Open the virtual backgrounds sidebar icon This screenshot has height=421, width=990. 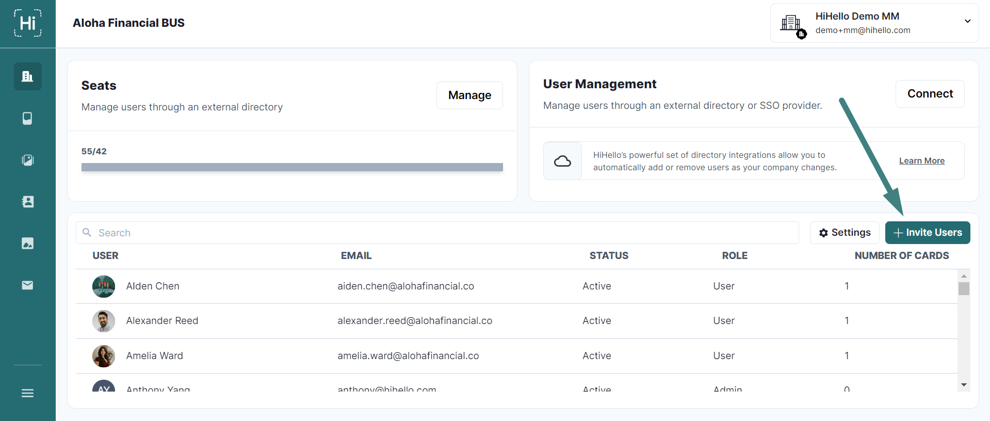tap(27, 160)
